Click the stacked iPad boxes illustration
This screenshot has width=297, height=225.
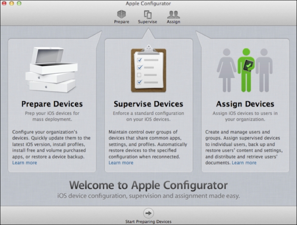pyautogui.click(x=51, y=69)
